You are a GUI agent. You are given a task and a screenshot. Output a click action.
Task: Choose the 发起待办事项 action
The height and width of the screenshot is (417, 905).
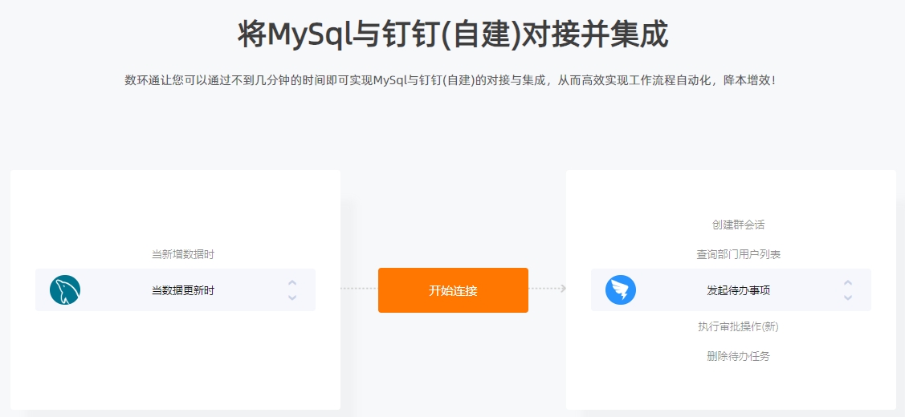(738, 290)
